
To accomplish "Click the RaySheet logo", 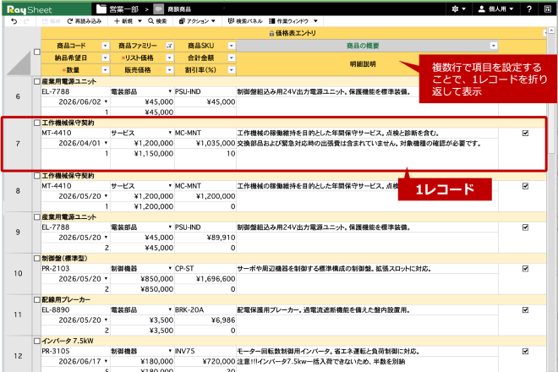I will pos(30,9).
